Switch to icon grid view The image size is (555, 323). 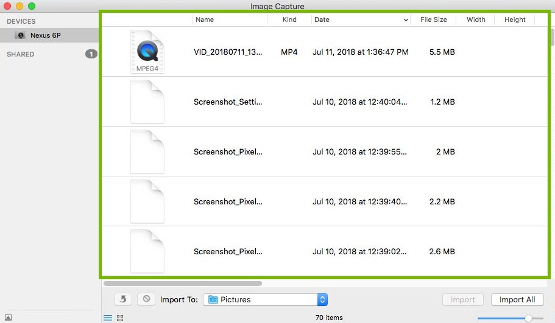pos(120,318)
